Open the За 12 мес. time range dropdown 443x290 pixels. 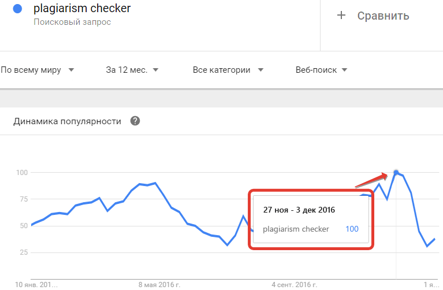(x=132, y=70)
